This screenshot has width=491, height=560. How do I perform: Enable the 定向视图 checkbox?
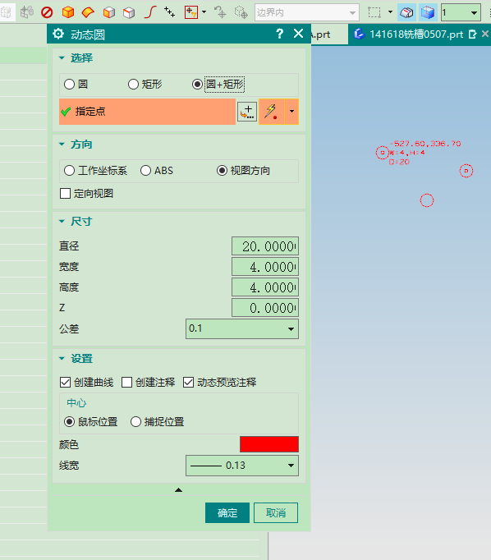coord(65,194)
